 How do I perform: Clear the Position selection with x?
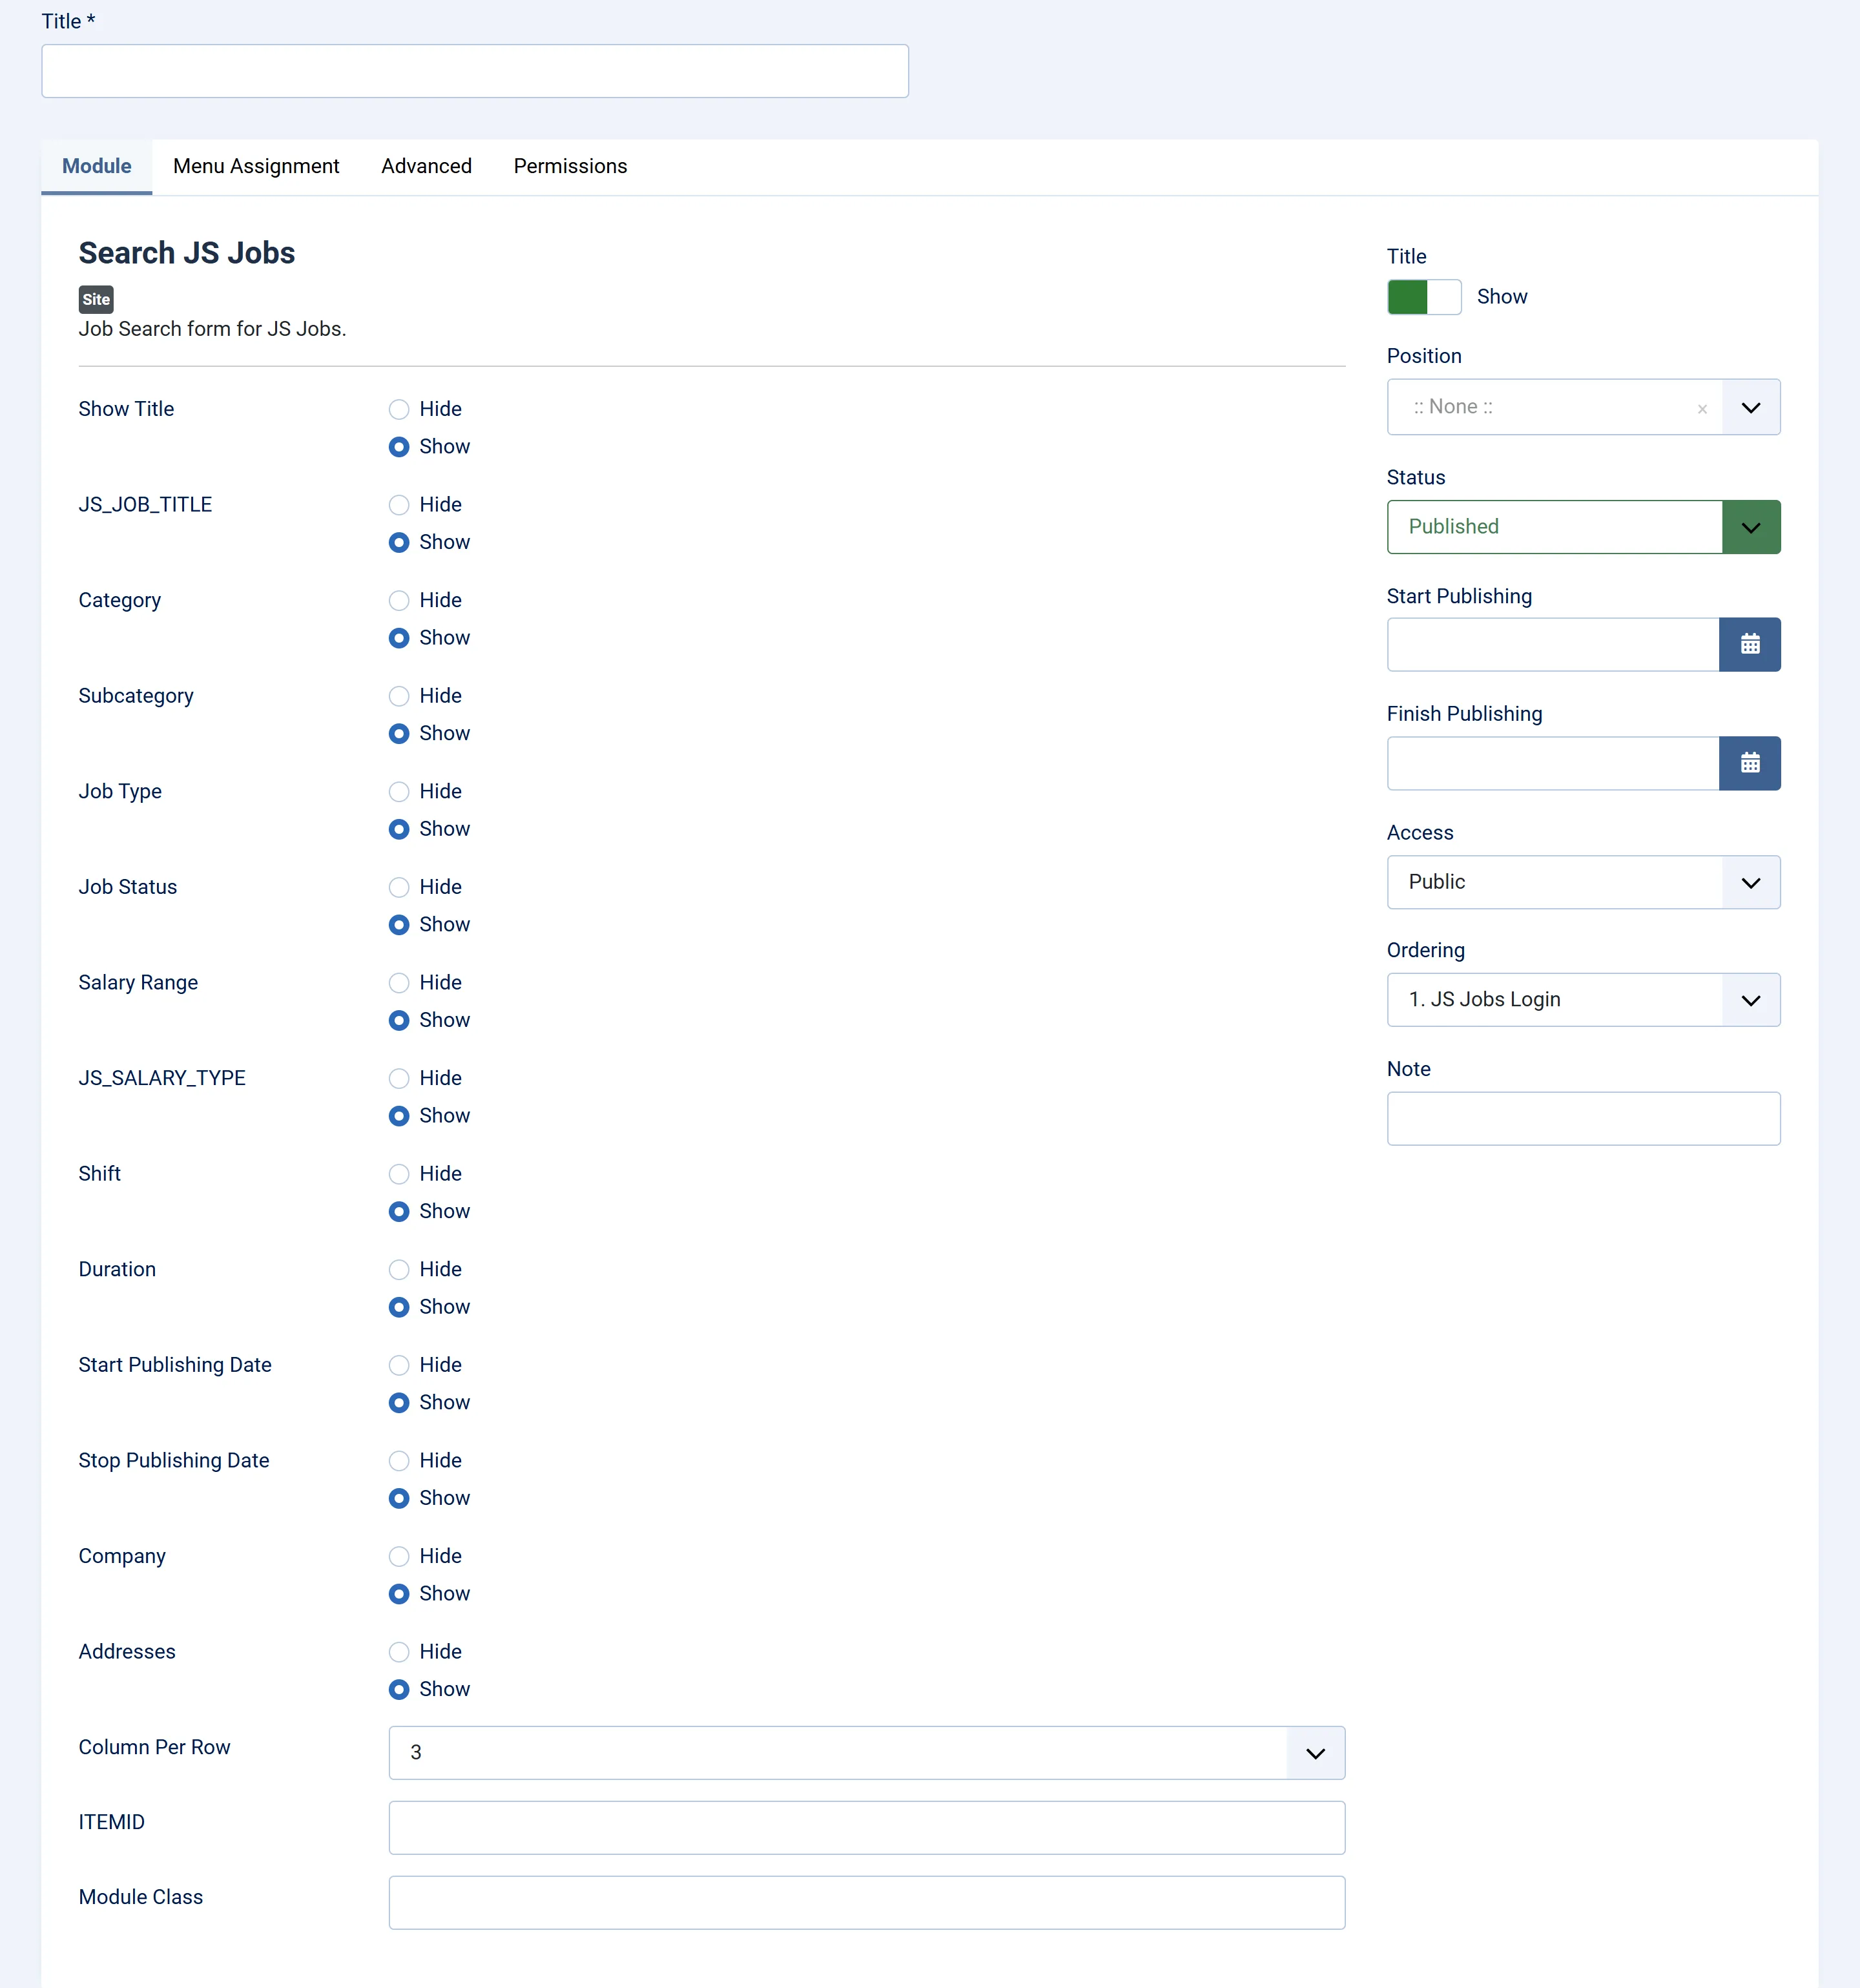[x=1702, y=409]
